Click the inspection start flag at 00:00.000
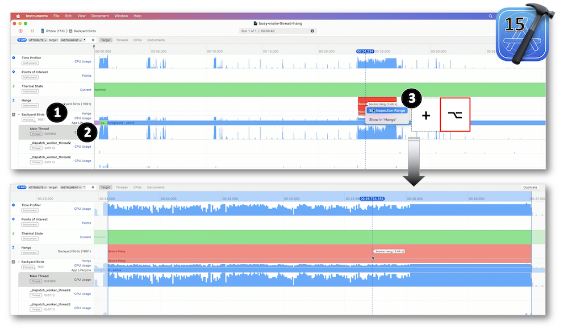Screen dimensions: 568x328 [94, 47]
